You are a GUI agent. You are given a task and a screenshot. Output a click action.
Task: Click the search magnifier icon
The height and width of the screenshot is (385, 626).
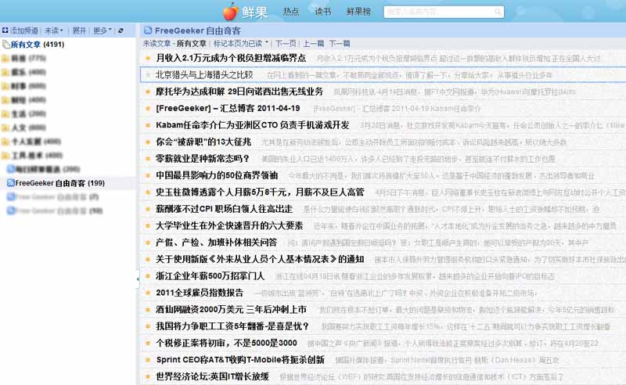pos(498,12)
